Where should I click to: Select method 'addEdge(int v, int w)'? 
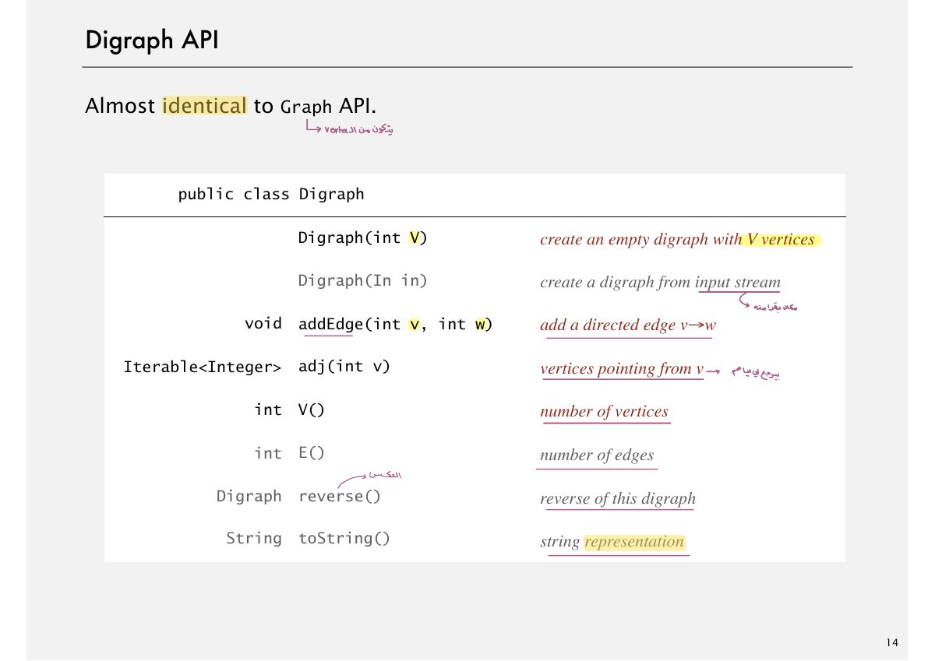[x=396, y=325]
